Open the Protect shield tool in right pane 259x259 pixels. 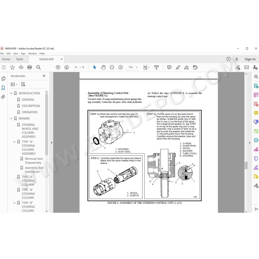(x=256, y=158)
